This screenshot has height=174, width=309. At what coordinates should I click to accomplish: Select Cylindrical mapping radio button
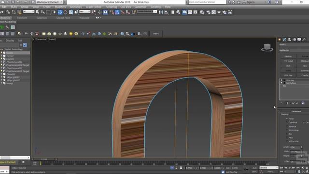(x=287, y=122)
